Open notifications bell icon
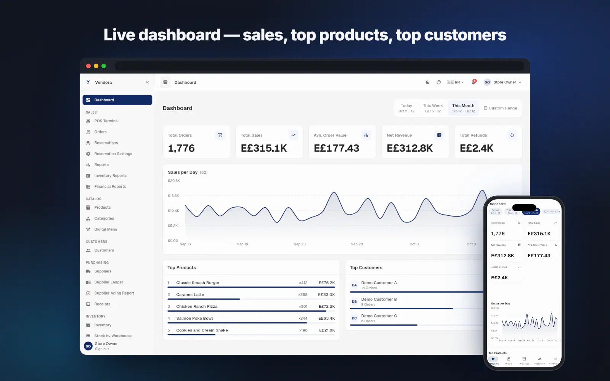This screenshot has width=610, height=381. (x=474, y=82)
